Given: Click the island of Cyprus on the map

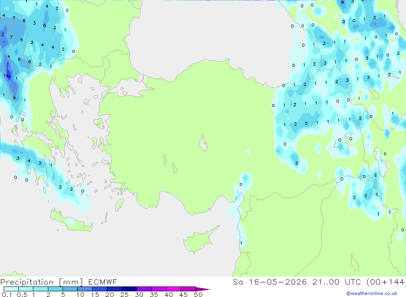Looking at the screenshot, I should pyautogui.click(x=201, y=239).
